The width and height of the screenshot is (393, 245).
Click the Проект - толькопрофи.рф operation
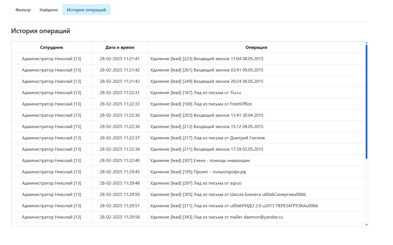coord(198,172)
